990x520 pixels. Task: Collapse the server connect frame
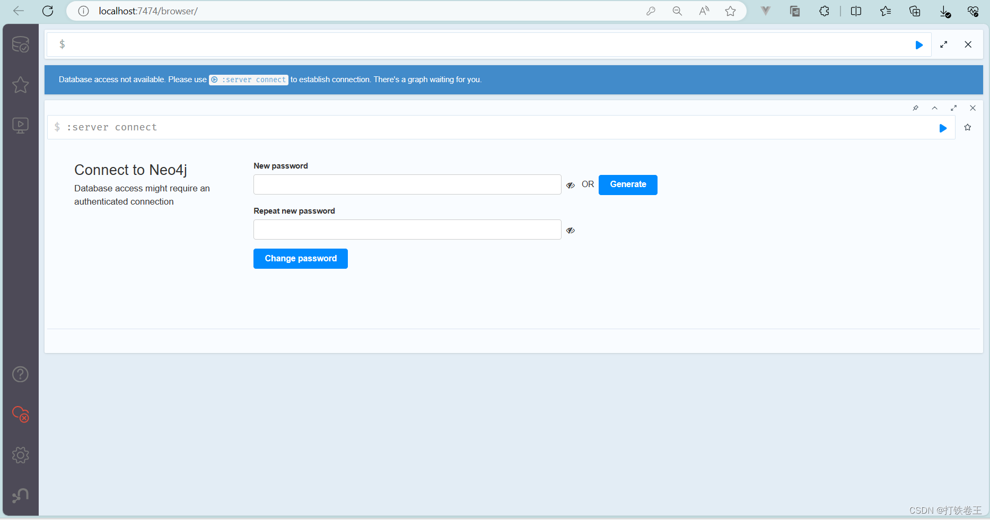(x=935, y=108)
